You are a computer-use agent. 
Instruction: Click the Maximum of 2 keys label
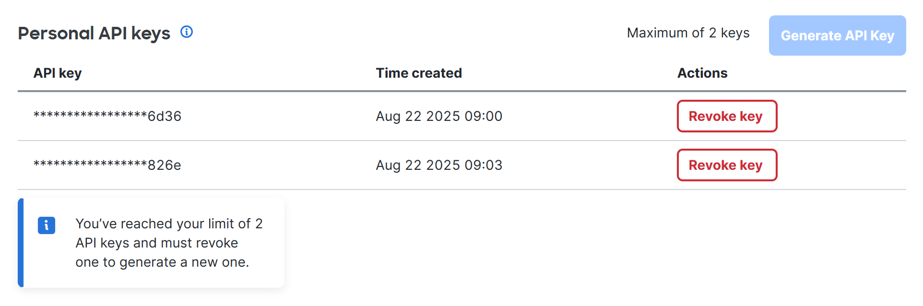point(688,33)
